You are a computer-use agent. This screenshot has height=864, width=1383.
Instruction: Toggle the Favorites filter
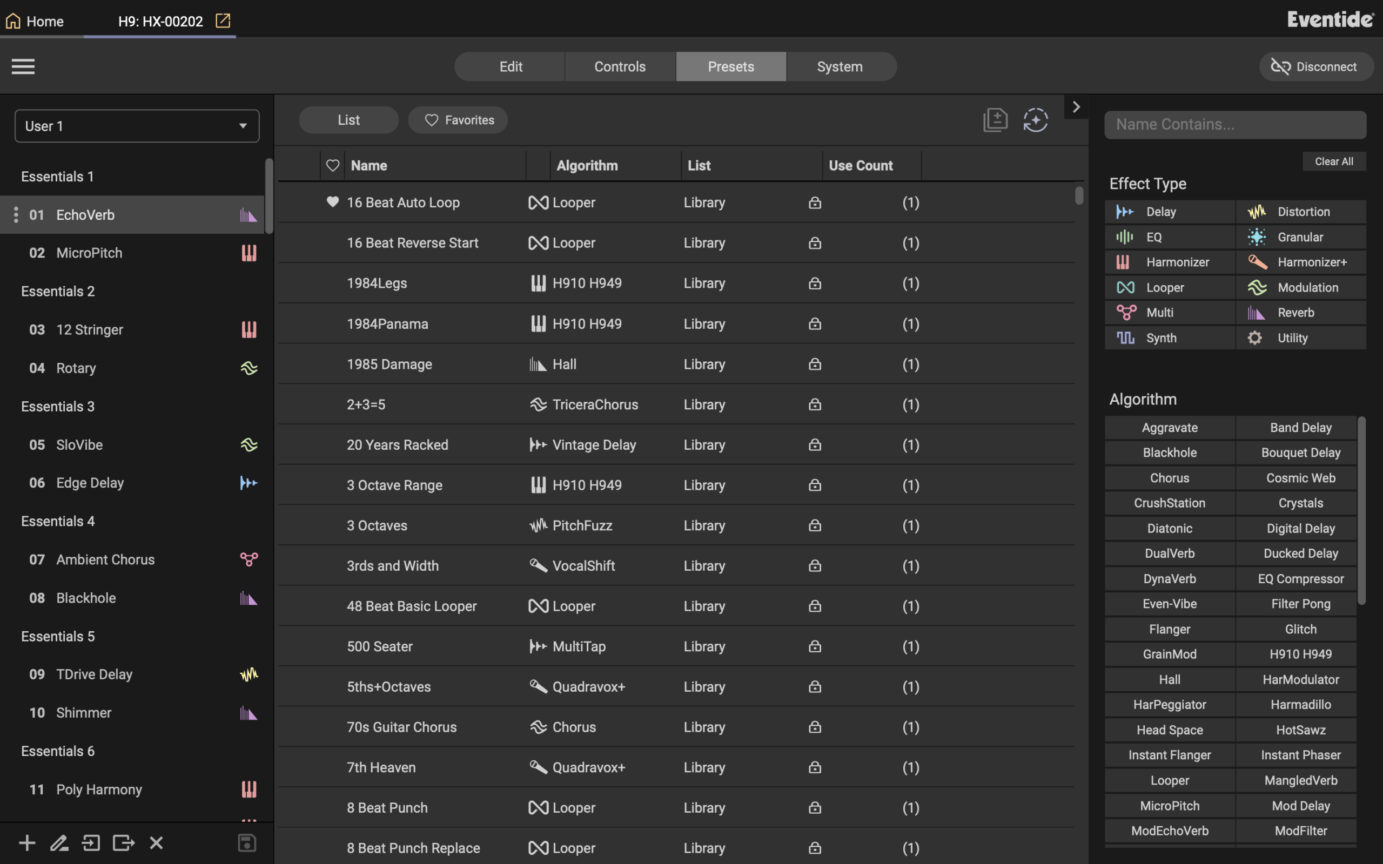click(x=458, y=120)
